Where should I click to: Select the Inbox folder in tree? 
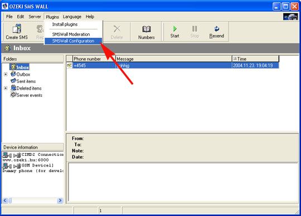[20, 67]
